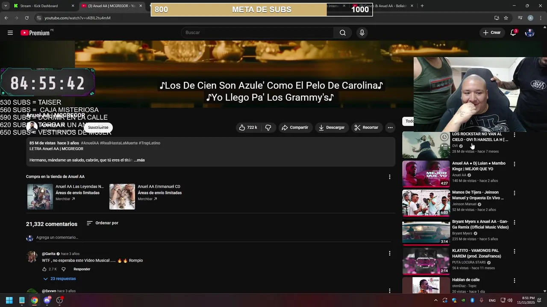Click the #AnuelAA hashtag
This screenshot has height=307, width=547.
tap(90, 143)
